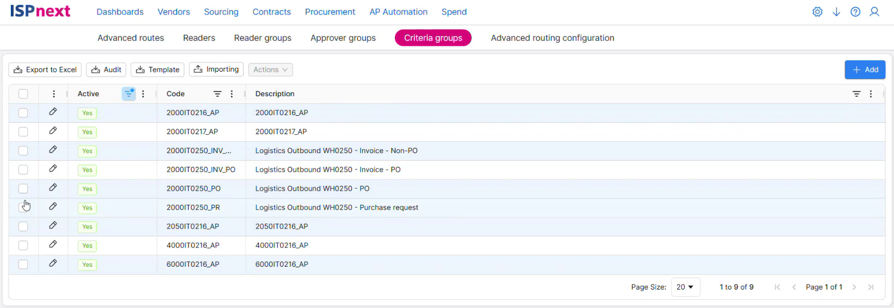
Task: Select the 2000IT0250_INV_PO row checkbox
Action: click(x=23, y=170)
